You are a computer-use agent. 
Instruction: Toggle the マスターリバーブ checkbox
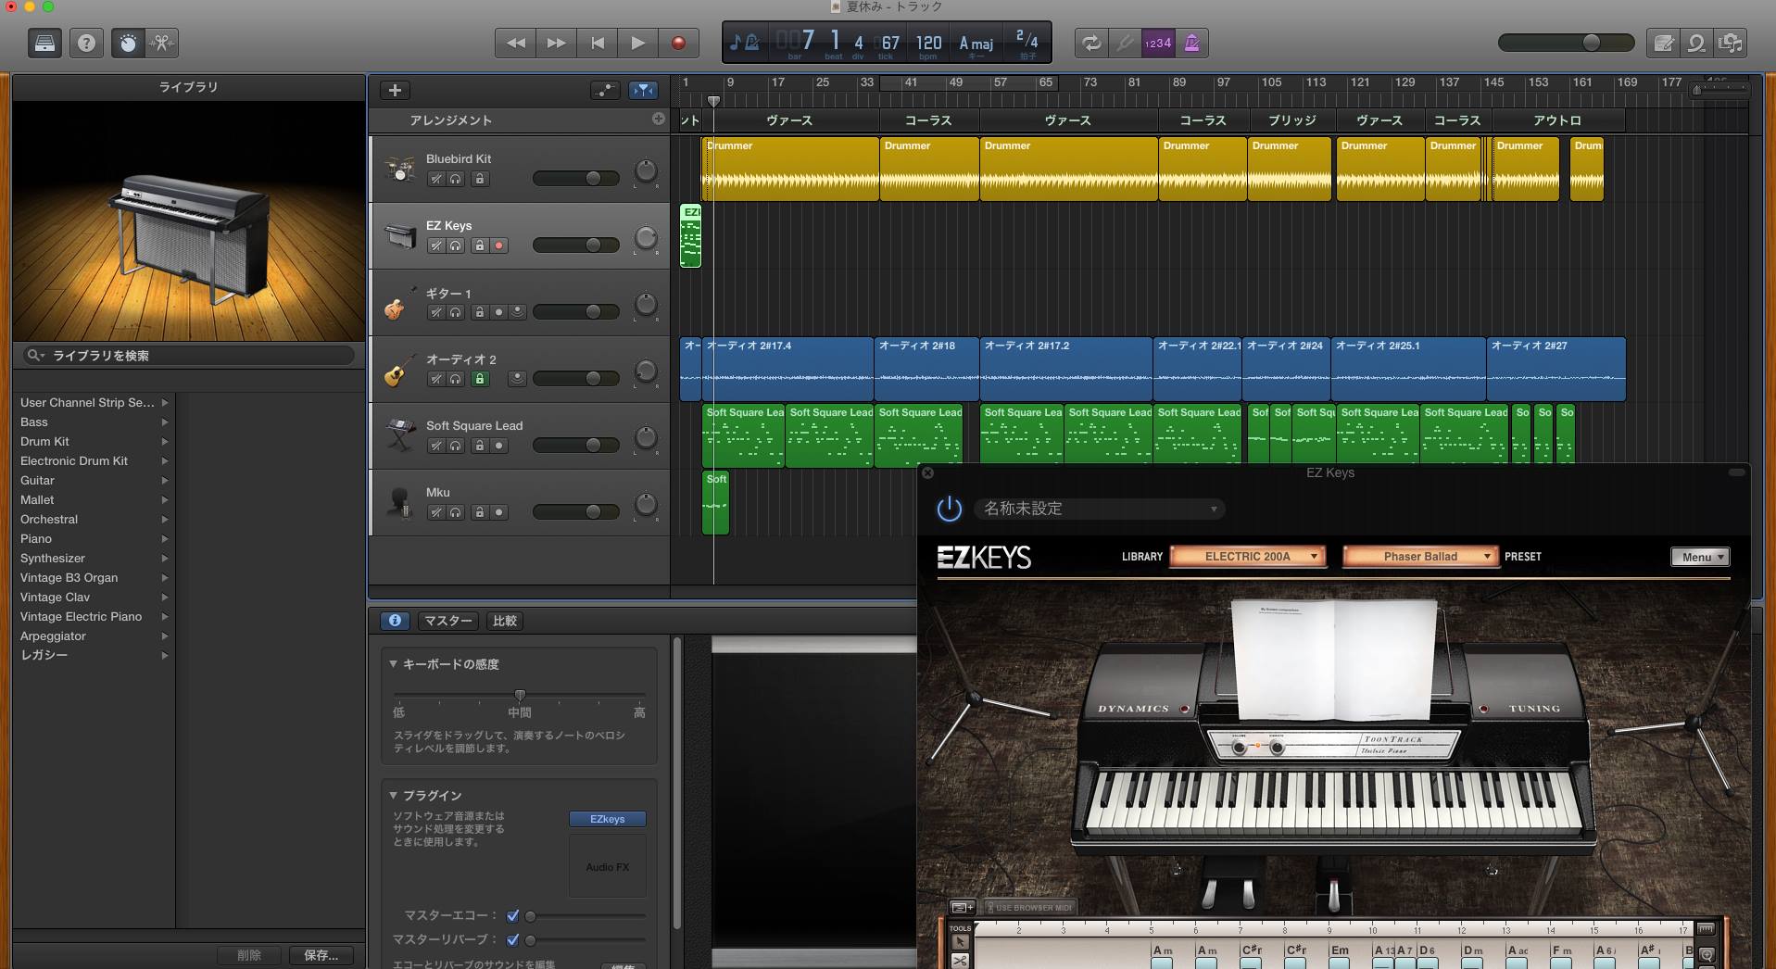click(x=512, y=939)
